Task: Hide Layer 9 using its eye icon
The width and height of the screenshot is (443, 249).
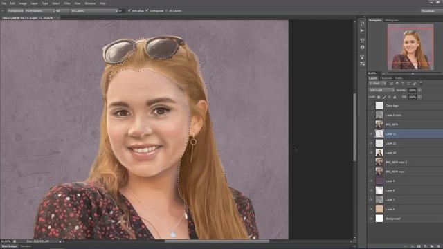Action: click(x=371, y=181)
